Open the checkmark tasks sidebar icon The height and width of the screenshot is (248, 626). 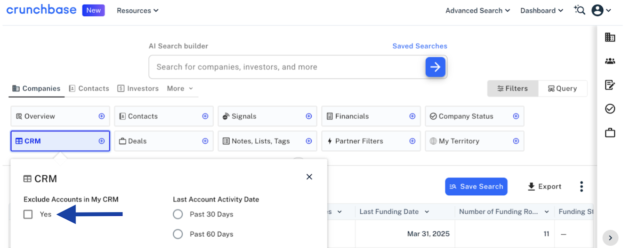click(610, 109)
